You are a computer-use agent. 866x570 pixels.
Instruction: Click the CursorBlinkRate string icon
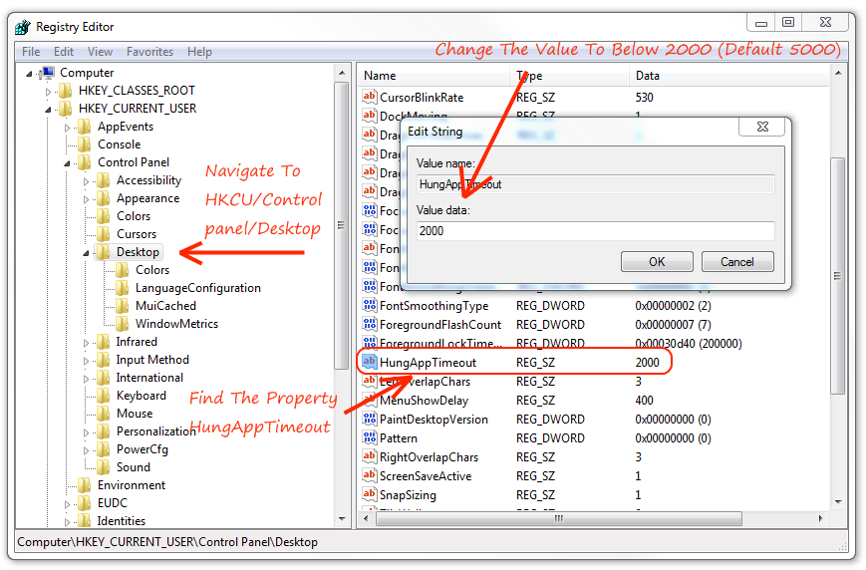(x=370, y=98)
